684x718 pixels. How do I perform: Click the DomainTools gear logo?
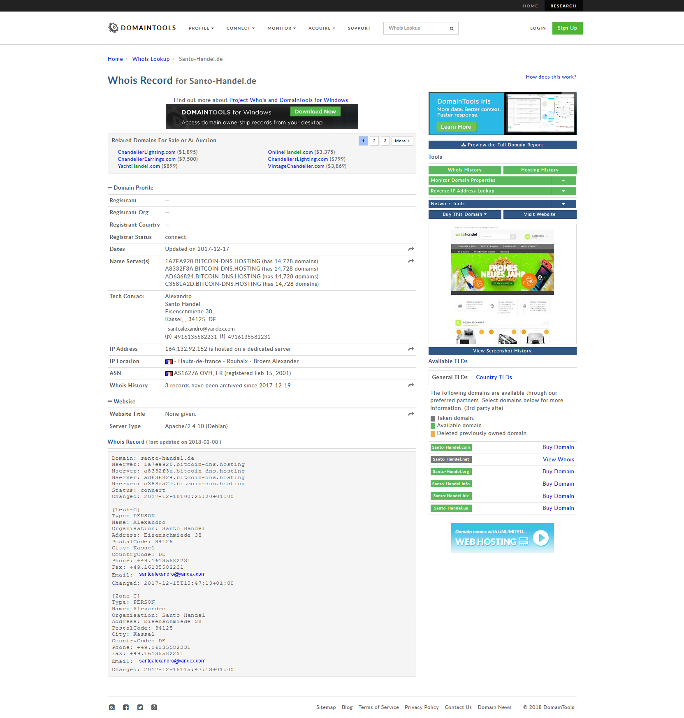pos(113,28)
